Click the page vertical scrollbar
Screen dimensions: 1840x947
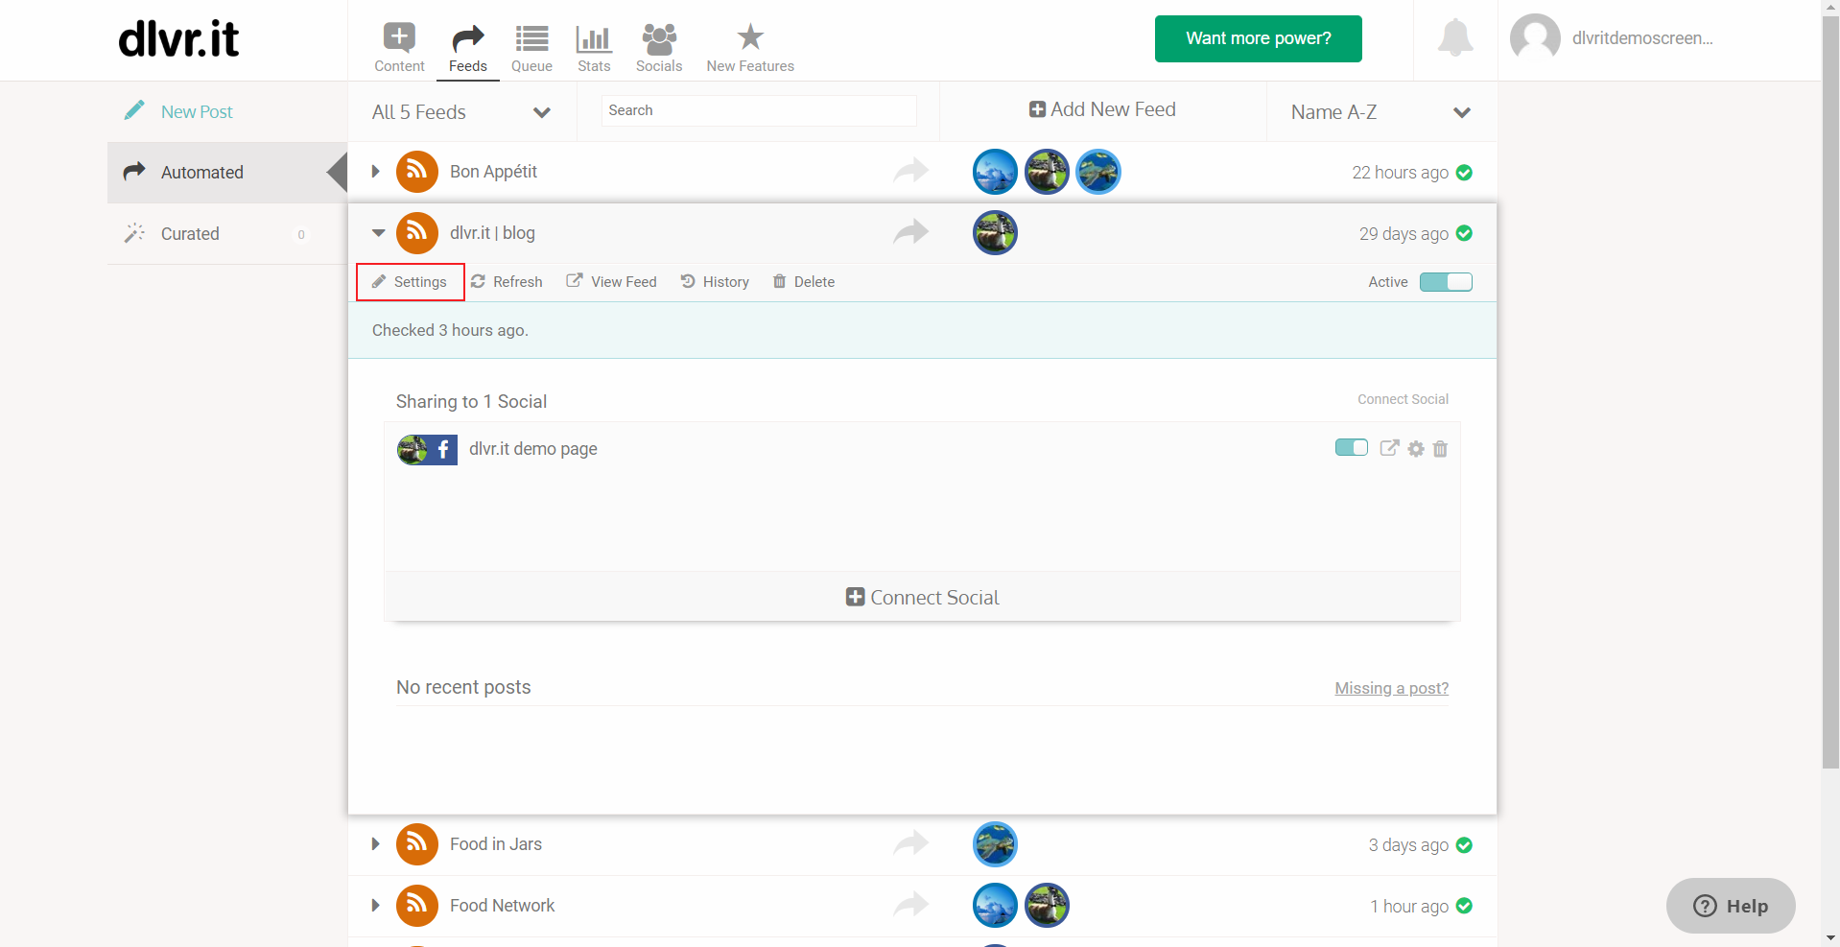pyautogui.click(x=1830, y=393)
